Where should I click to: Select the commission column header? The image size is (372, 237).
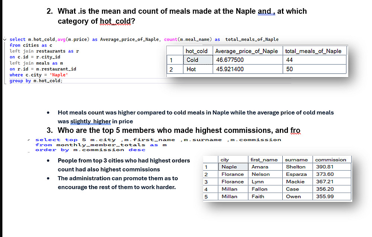pyautogui.click(x=331, y=160)
